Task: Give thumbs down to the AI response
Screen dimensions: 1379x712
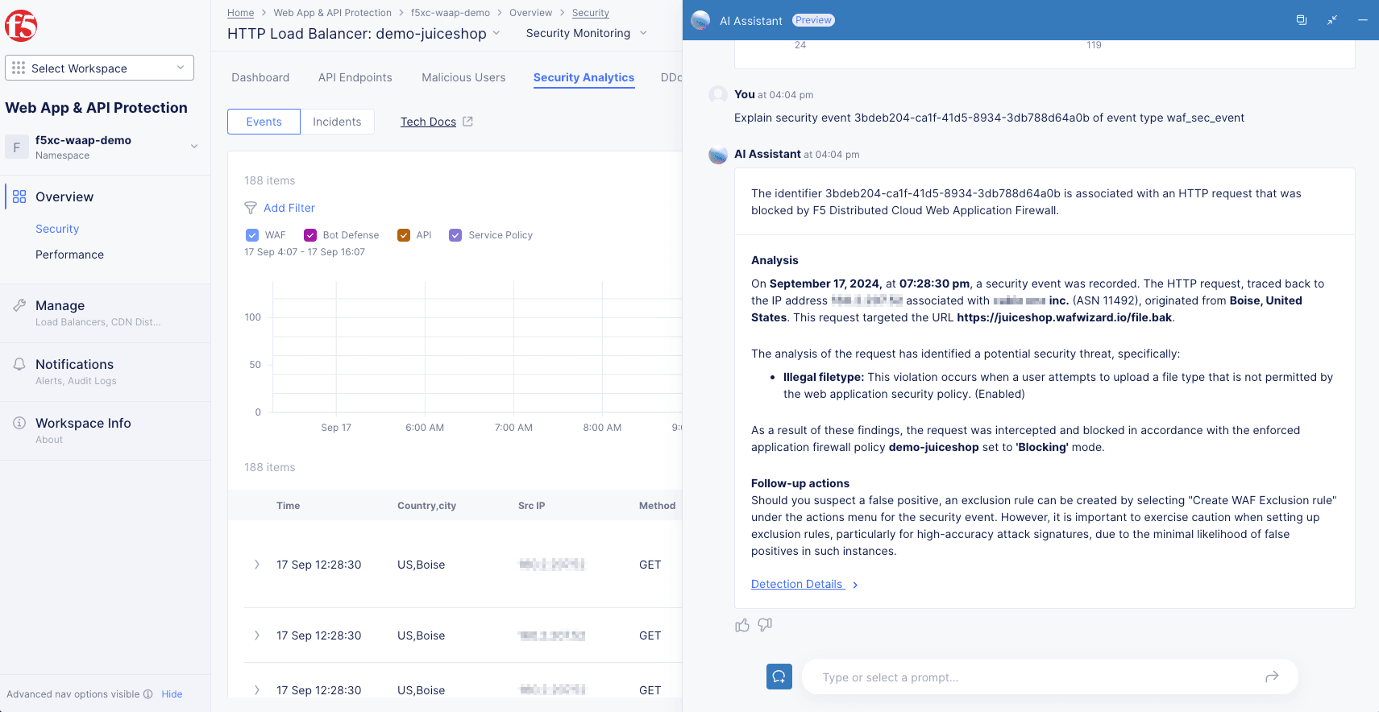Action: [x=765, y=625]
